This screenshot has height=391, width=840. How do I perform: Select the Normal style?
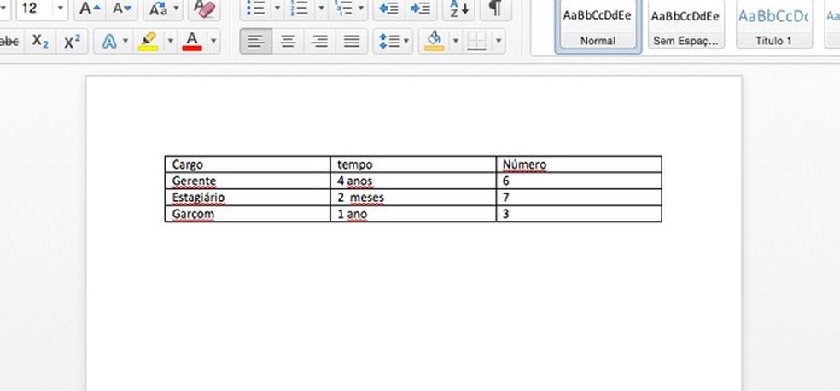click(598, 25)
